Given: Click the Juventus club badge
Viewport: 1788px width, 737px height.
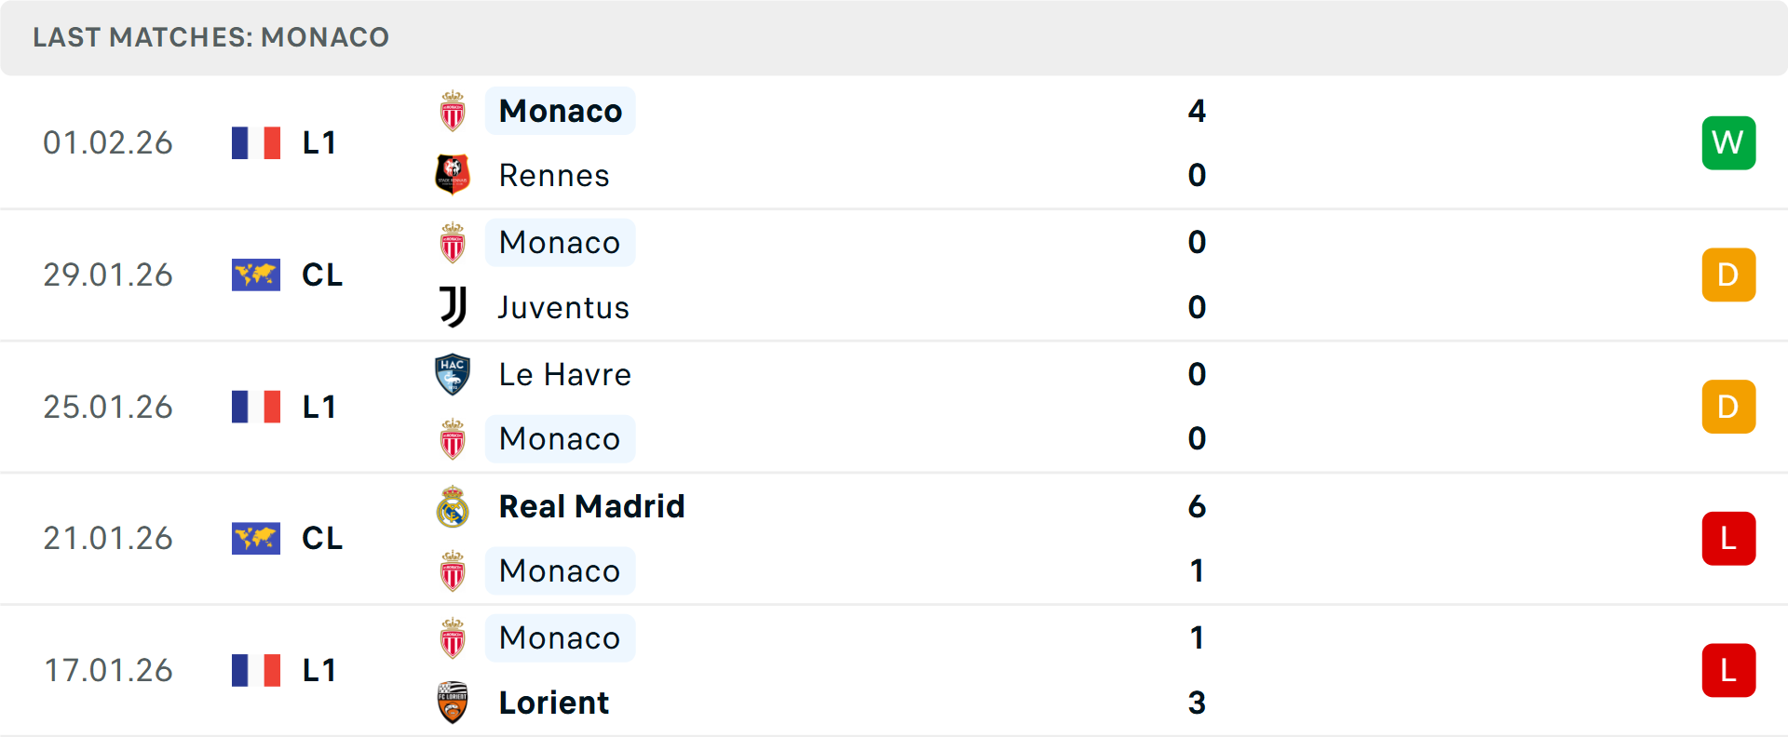Looking at the screenshot, I should click(x=453, y=307).
